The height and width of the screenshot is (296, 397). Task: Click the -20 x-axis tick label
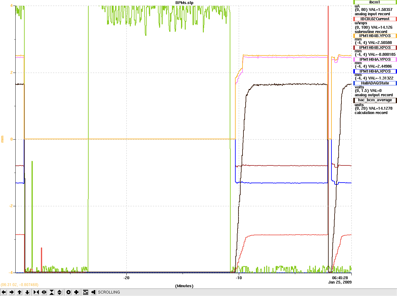pyautogui.click(x=126, y=278)
